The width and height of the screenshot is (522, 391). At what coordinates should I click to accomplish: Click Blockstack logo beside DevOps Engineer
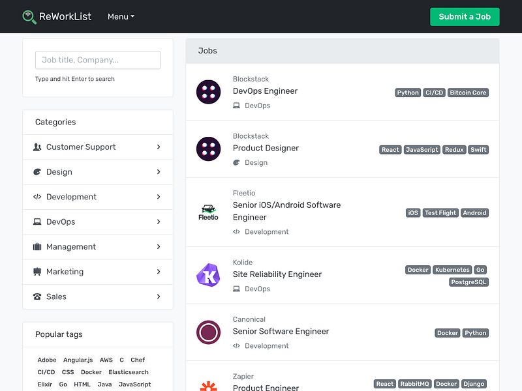click(x=208, y=92)
